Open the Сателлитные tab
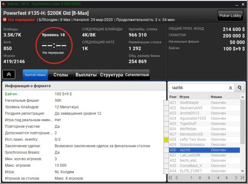The width and height of the screenshot is (248, 184). pos(137,75)
